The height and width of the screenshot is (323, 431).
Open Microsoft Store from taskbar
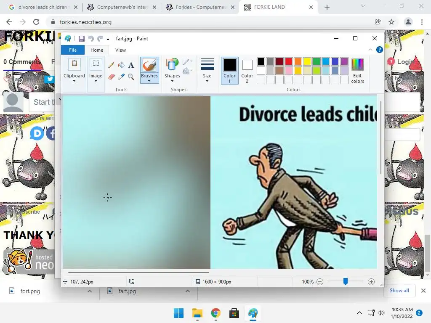[234, 313]
